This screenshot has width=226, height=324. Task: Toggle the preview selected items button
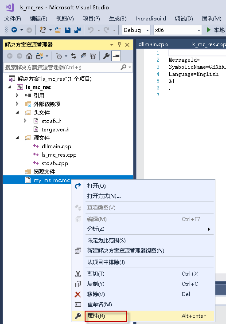coord(116,56)
